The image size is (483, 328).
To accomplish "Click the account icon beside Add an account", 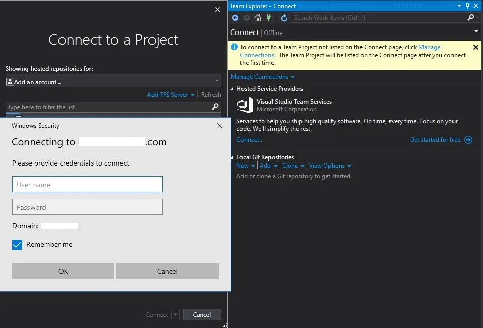I will click(10, 82).
